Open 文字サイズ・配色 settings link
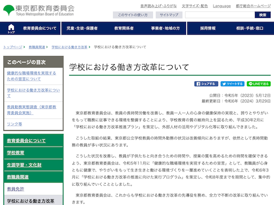 (x=195, y=6)
